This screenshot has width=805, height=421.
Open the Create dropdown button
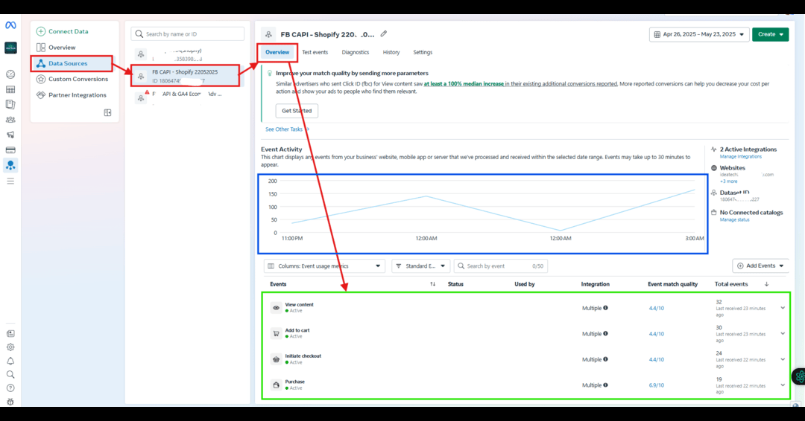point(770,34)
